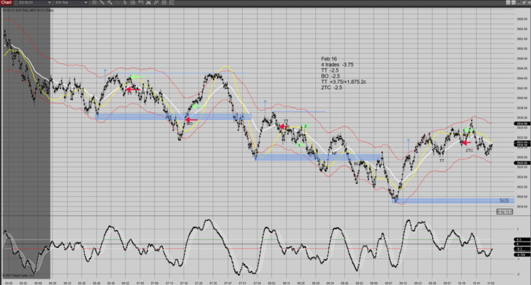Click the zoom in magnifier icon
Image resolution: width=531 pixels, height=285 pixels.
click(x=109, y=3)
